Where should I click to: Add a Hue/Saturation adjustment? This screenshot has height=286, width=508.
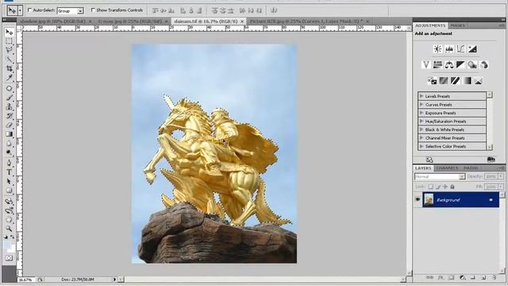437,65
